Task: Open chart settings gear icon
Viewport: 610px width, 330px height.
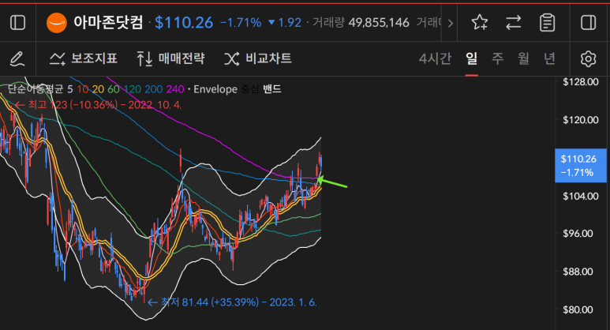Action: pos(588,58)
